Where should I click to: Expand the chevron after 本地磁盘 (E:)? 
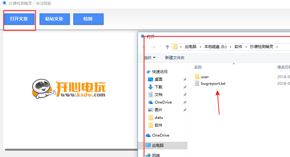point(230,47)
